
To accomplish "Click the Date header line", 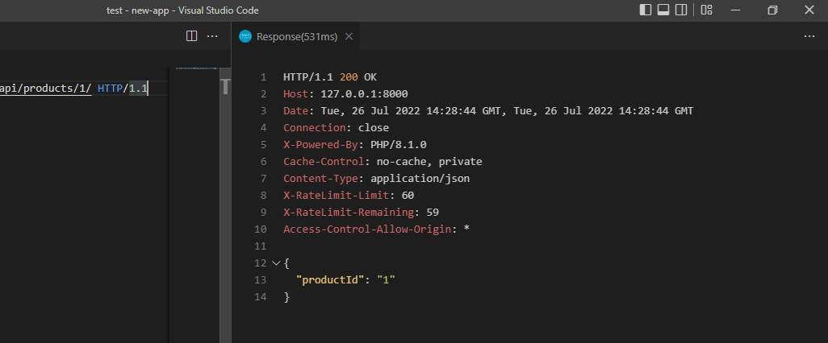I will coord(488,111).
